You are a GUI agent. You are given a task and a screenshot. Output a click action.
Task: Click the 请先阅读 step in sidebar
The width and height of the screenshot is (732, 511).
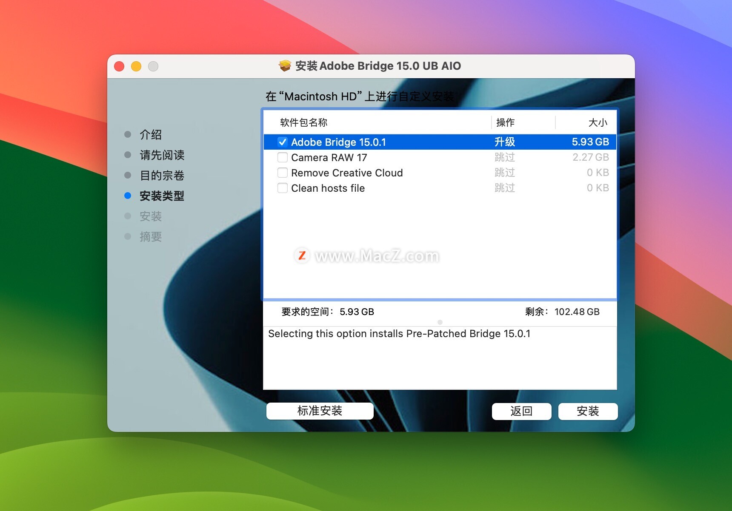tap(162, 155)
